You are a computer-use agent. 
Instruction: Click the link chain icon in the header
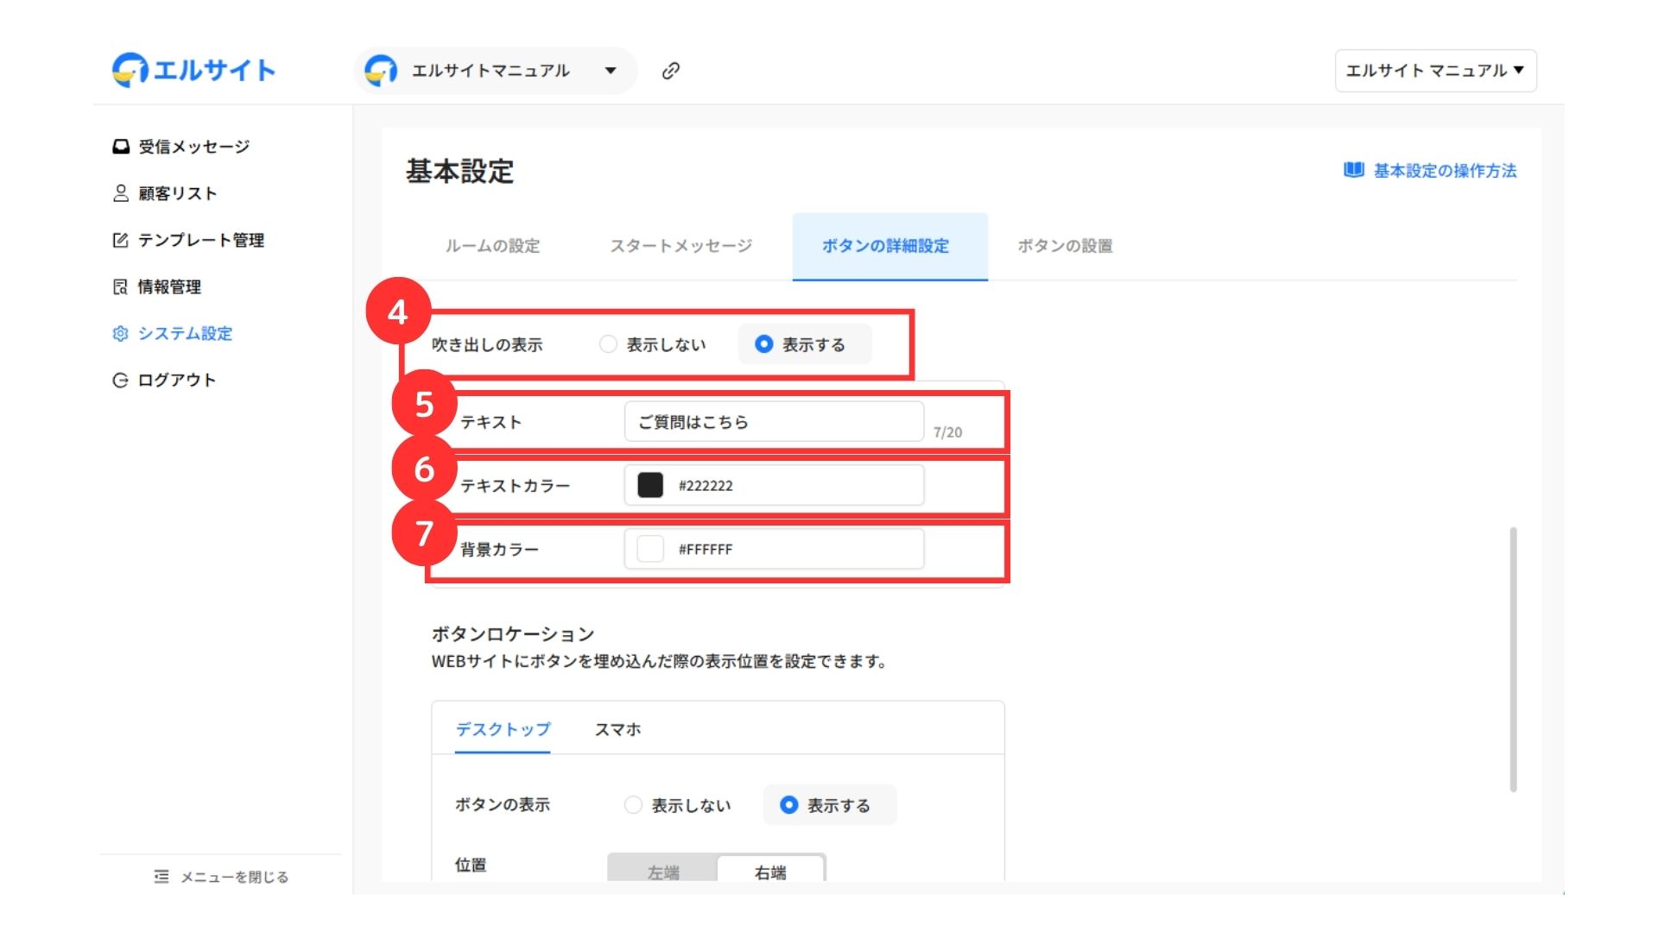click(670, 71)
